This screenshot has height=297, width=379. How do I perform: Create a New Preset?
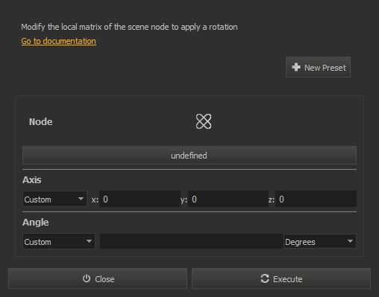pos(318,67)
